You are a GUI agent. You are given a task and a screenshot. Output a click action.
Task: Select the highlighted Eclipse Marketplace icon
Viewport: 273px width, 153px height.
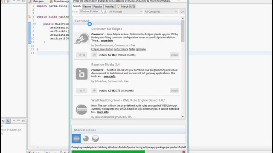pos(76,139)
